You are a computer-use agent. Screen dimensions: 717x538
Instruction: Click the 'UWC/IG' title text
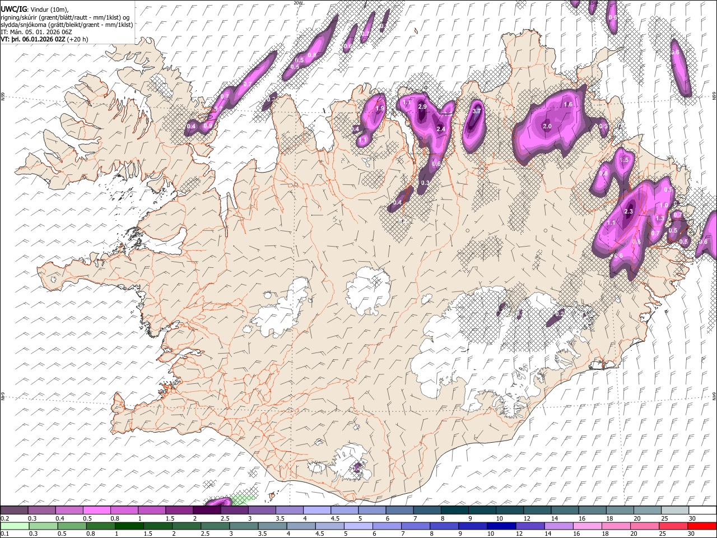[x=13, y=9]
